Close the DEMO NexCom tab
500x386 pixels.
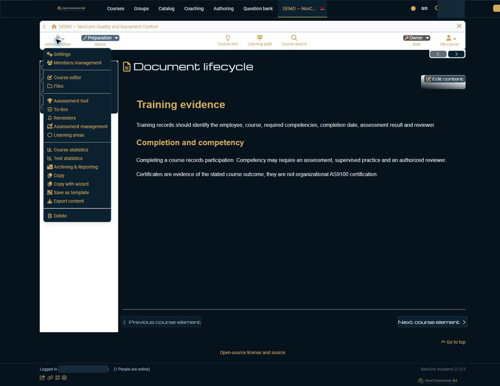[x=322, y=9]
